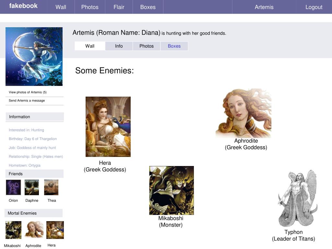Open Boxes in the top navigation bar
This screenshot has width=332, height=249.
(x=148, y=7)
